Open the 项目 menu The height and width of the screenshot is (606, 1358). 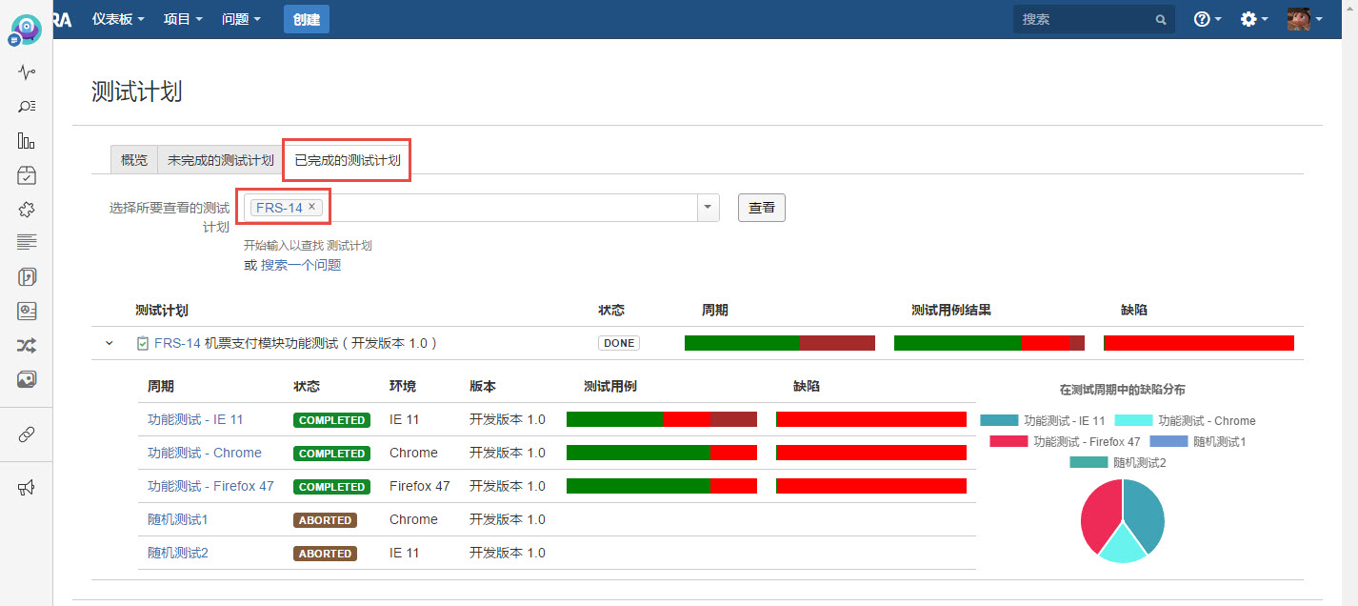coord(183,19)
